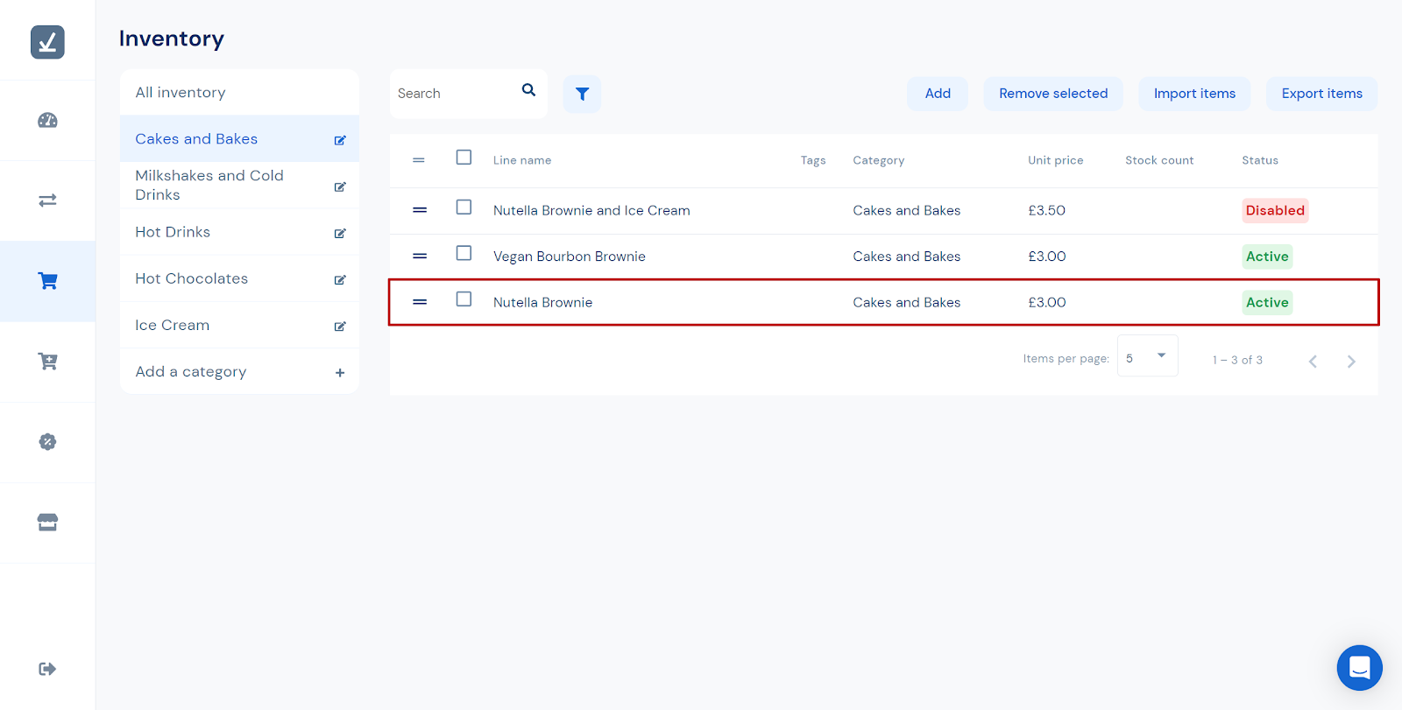Edit the Hot Drinks category
Image resolution: width=1402 pixels, height=710 pixels.
click(x=340, y=233)
